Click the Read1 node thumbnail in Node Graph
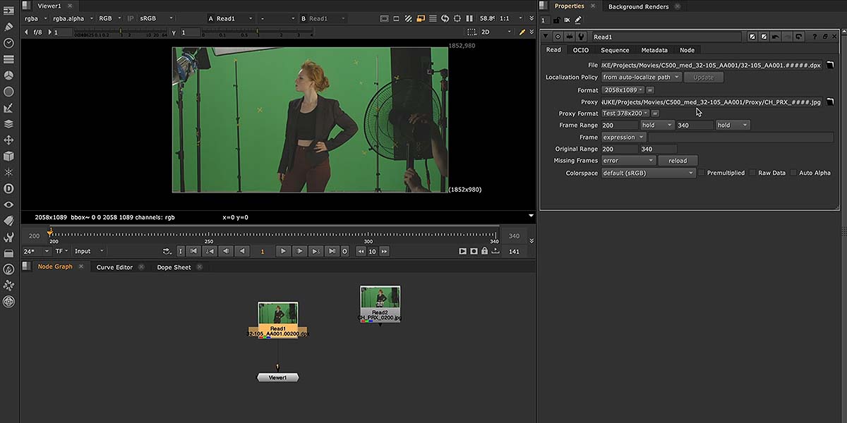Viewport: 847px width, 423px height. coord(278,313)
